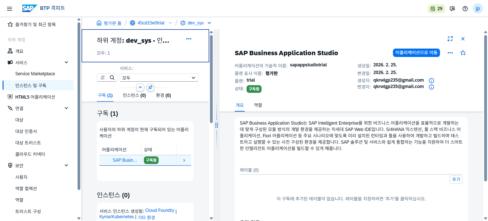Show info for the 생성자 email

pyautogui.click(x=431, y=81)
